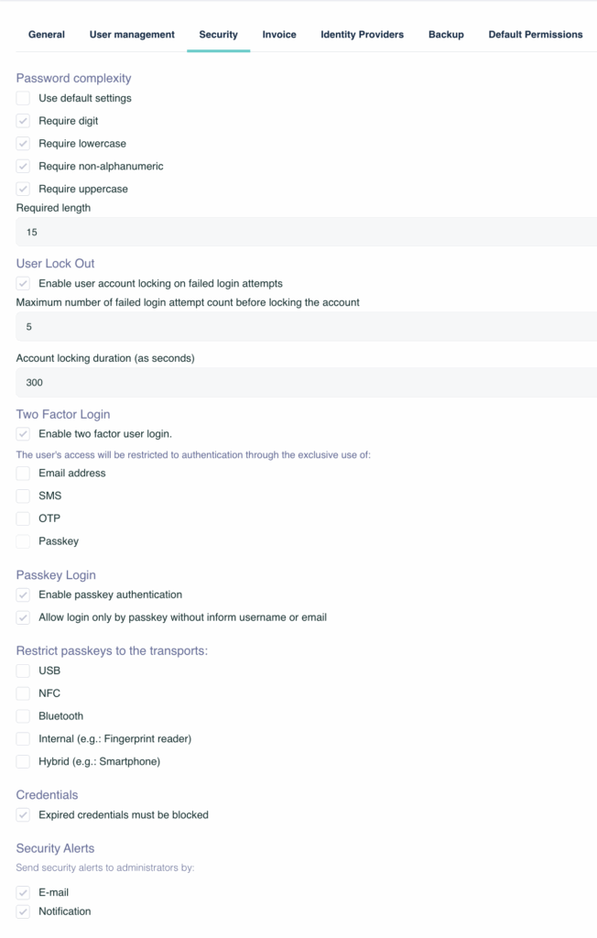
Task: Toggle Require non-alphanumeric checkbox
Action: pyautogui.click(x=24, y=167)
